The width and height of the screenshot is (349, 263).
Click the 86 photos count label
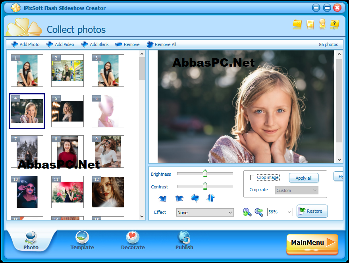[x=328, y=44]
